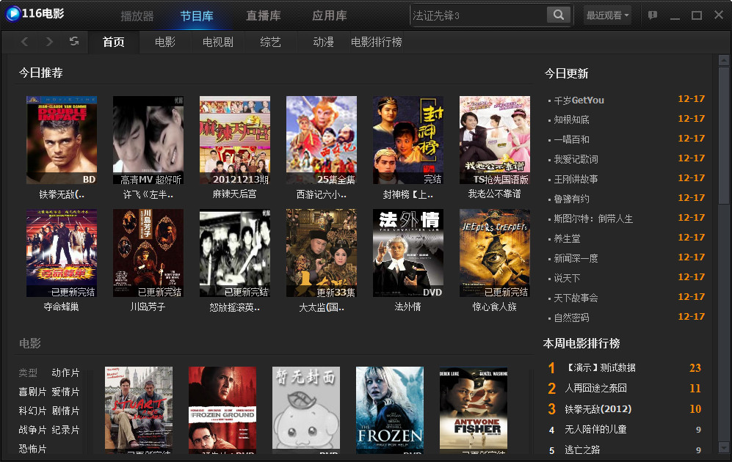
Task: Switch to the 节目库 tab
Action: pos(197,16)
